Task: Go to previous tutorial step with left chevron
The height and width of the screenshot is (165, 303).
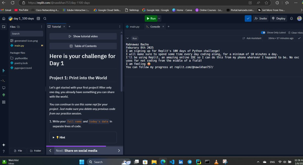Action: [x=50, y=151]
